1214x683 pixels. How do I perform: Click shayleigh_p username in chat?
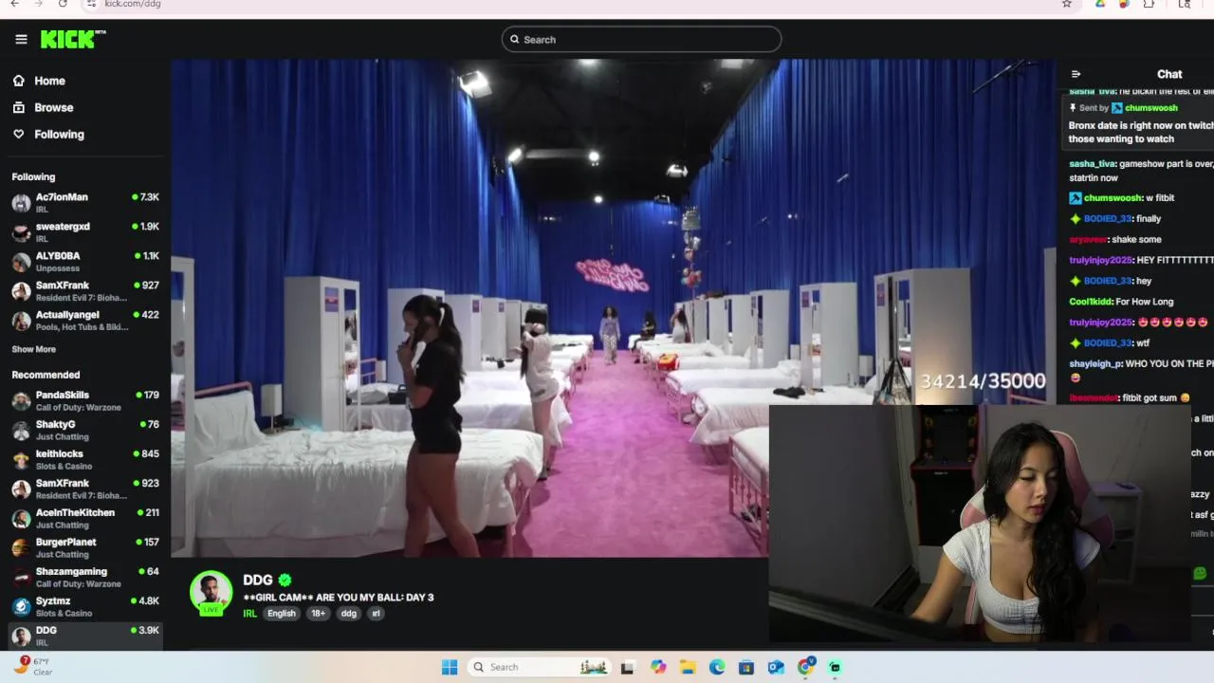tap(1095, 363)
